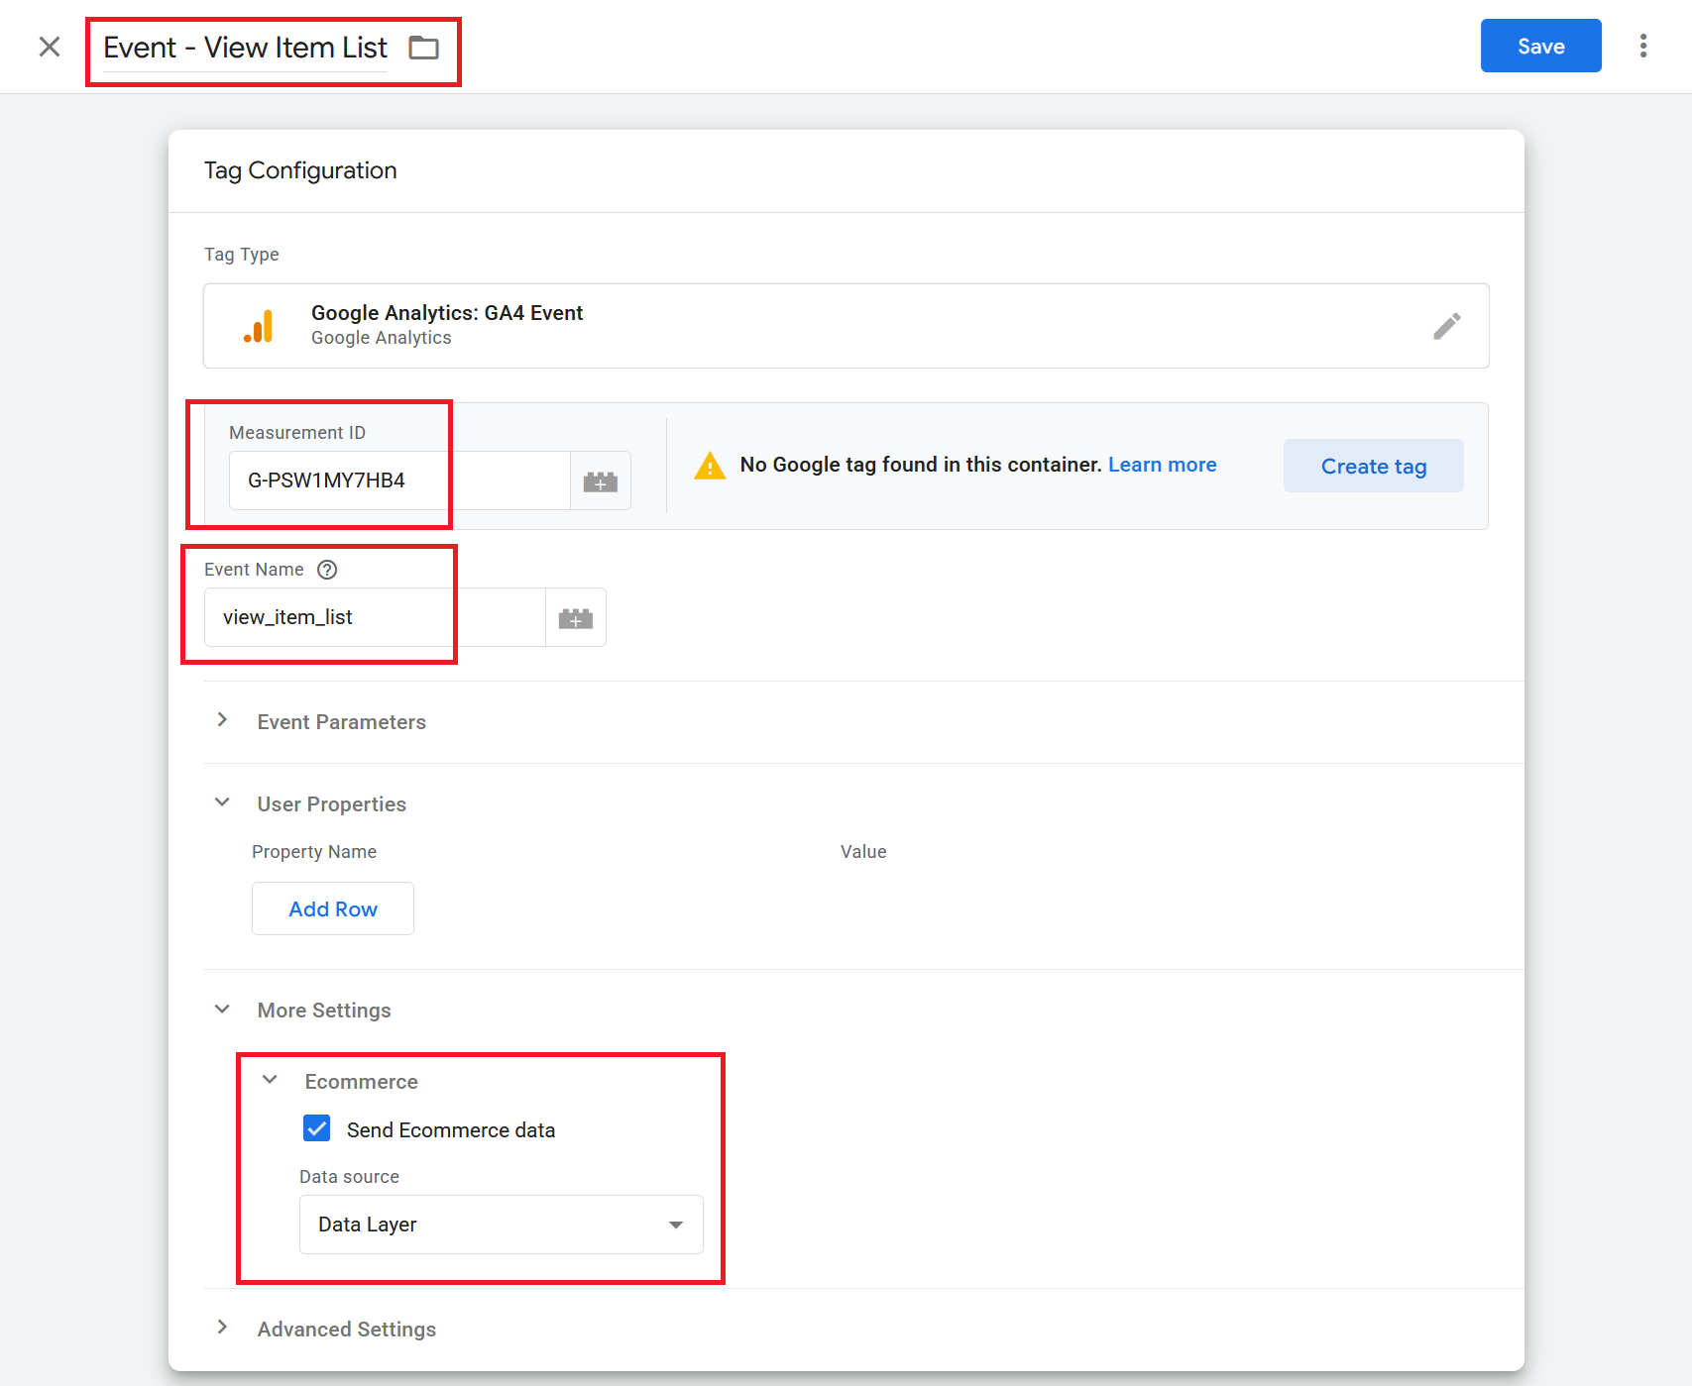Viewport: 1692px width, 1386px height.
Task: Click the Value column label
Action: click(x=863, y=852)
